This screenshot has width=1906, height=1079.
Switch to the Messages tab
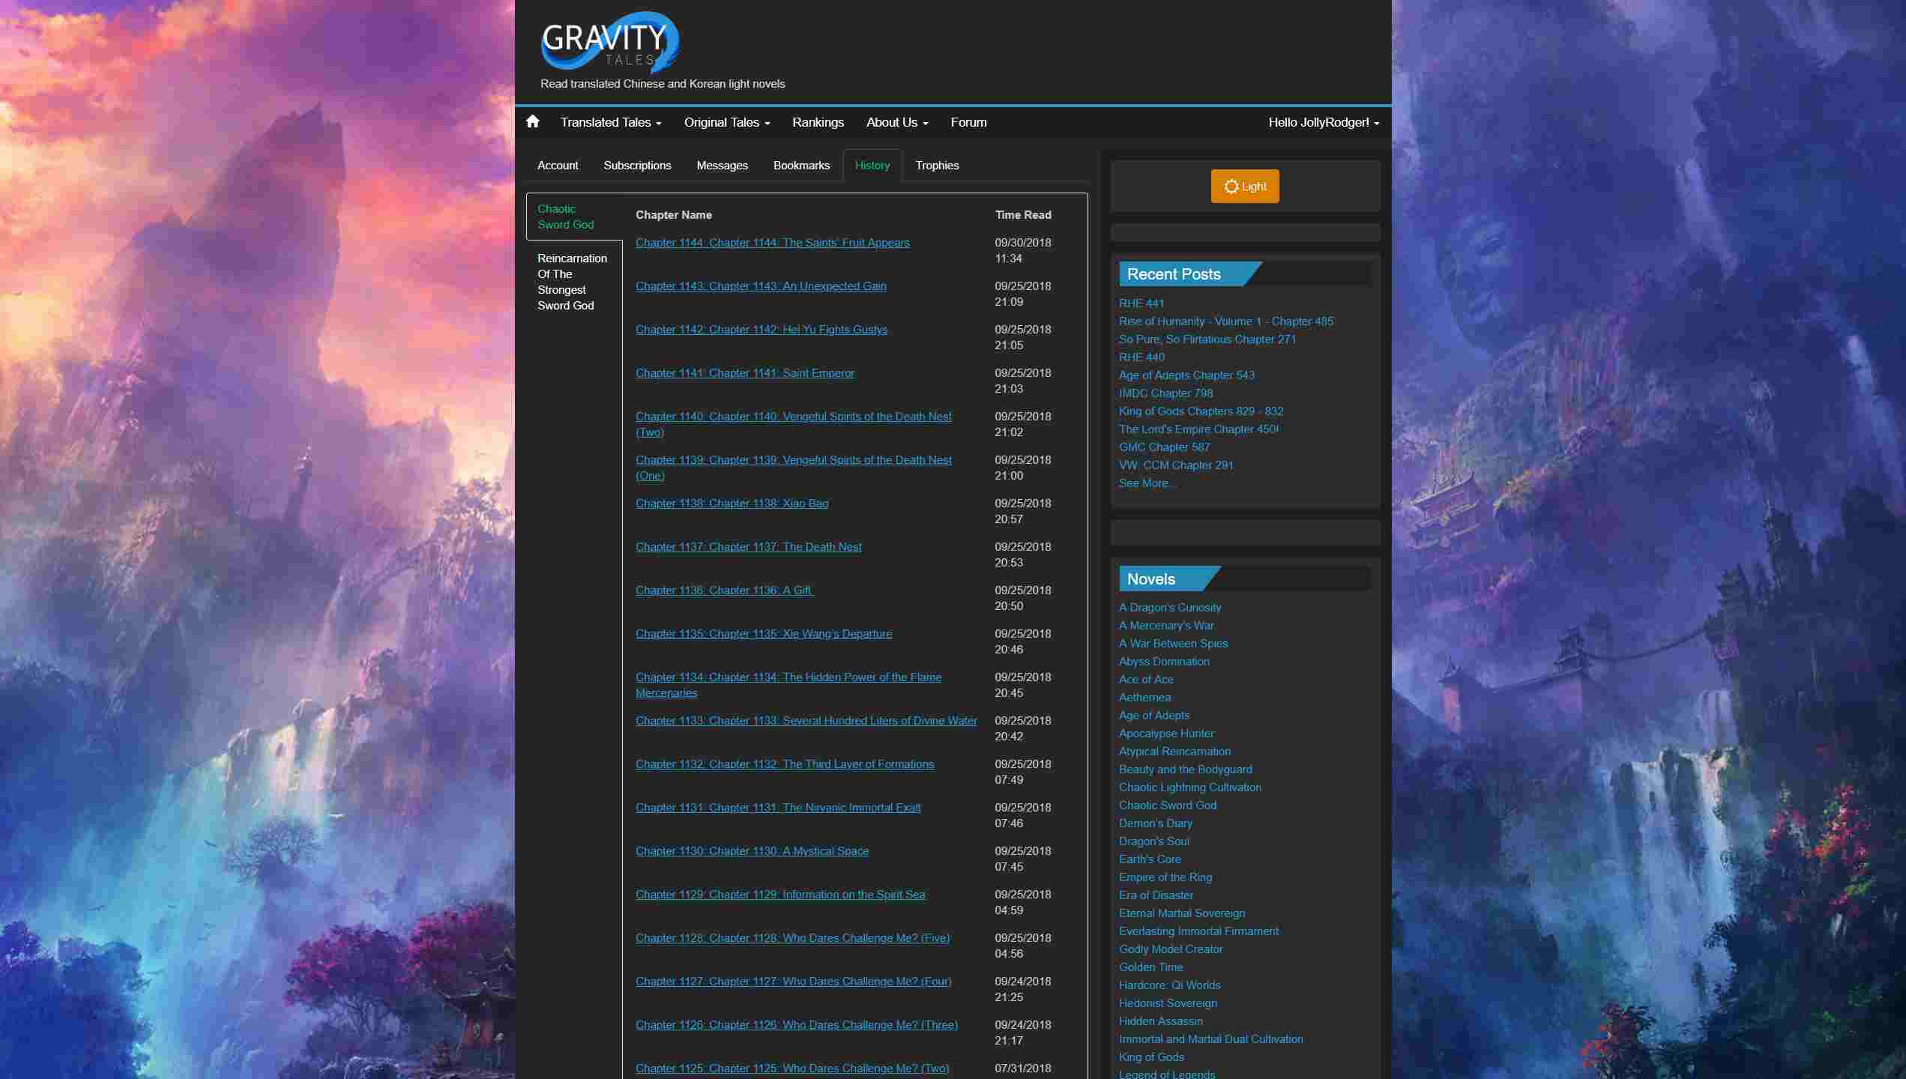click(722, 165)
